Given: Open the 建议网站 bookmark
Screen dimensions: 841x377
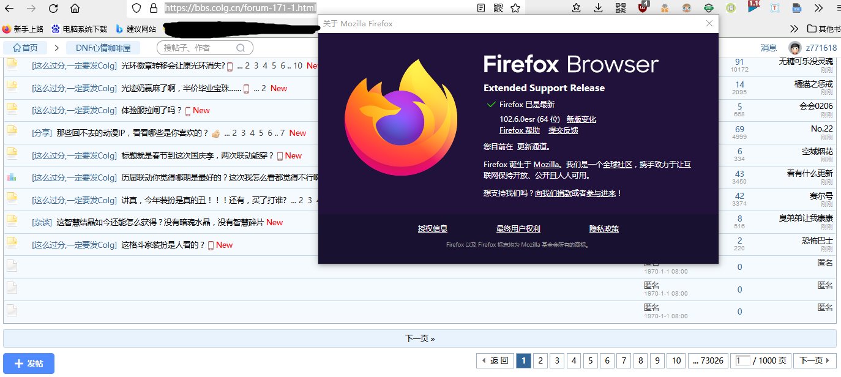Looking at the screenshot, I should tap(136, 29).
